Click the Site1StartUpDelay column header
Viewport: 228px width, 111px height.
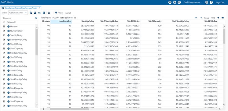[107, 21]
